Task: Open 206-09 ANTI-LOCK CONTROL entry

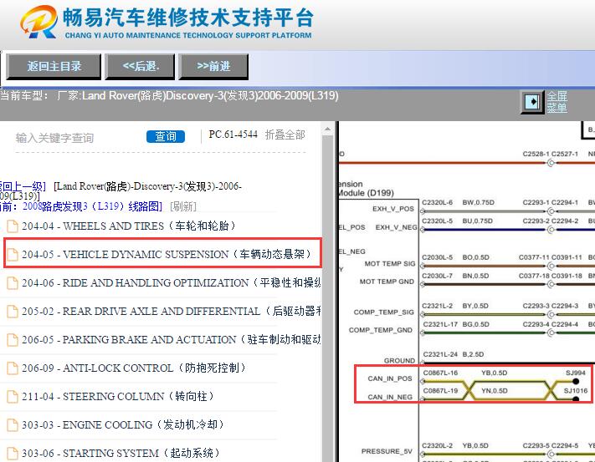Action: [x=133, y=368]
